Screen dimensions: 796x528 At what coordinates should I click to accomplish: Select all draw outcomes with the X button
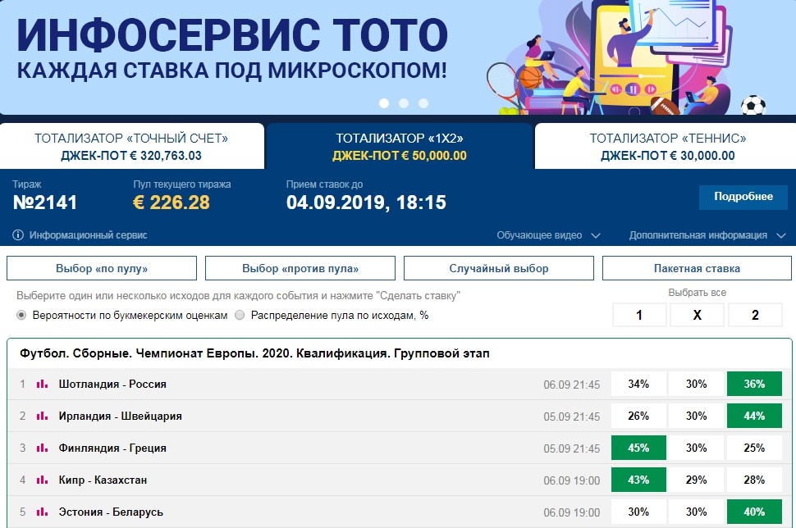point(696,315)
